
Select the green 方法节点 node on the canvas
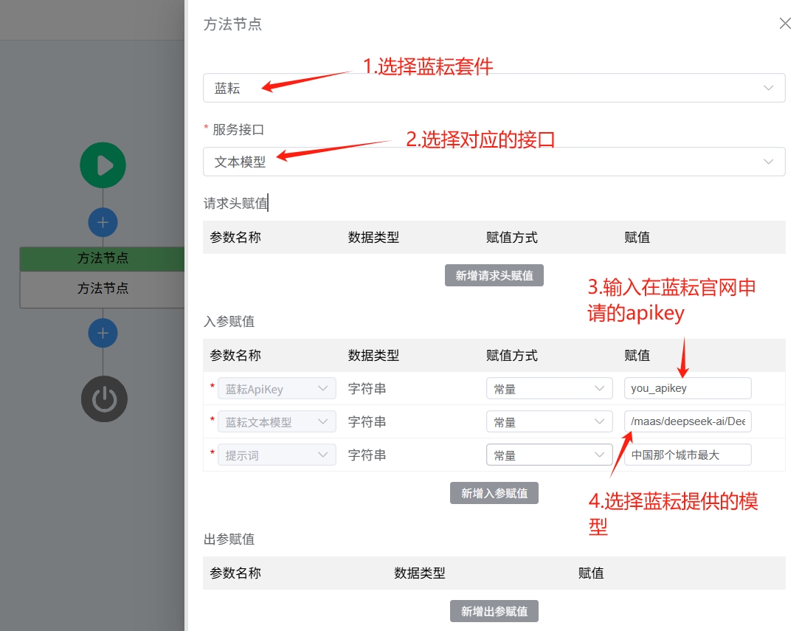click(x=103, y=259)
